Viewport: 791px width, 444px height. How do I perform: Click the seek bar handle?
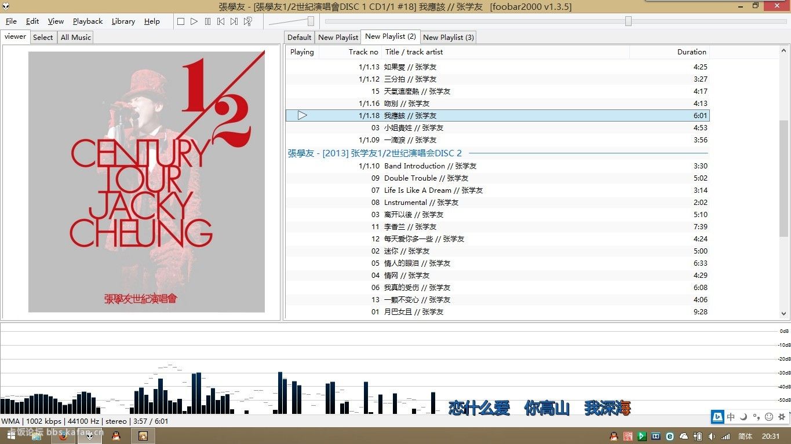(628, 21)
